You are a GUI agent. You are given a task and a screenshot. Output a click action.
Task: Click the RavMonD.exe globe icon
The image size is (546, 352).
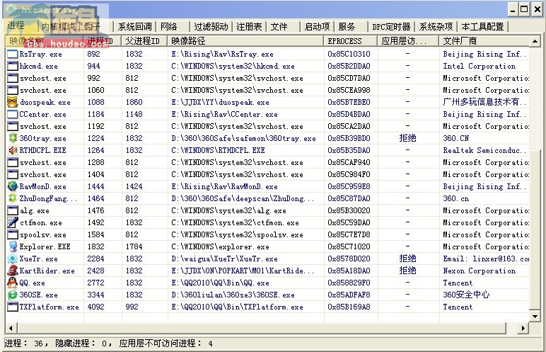pos(13,186)
